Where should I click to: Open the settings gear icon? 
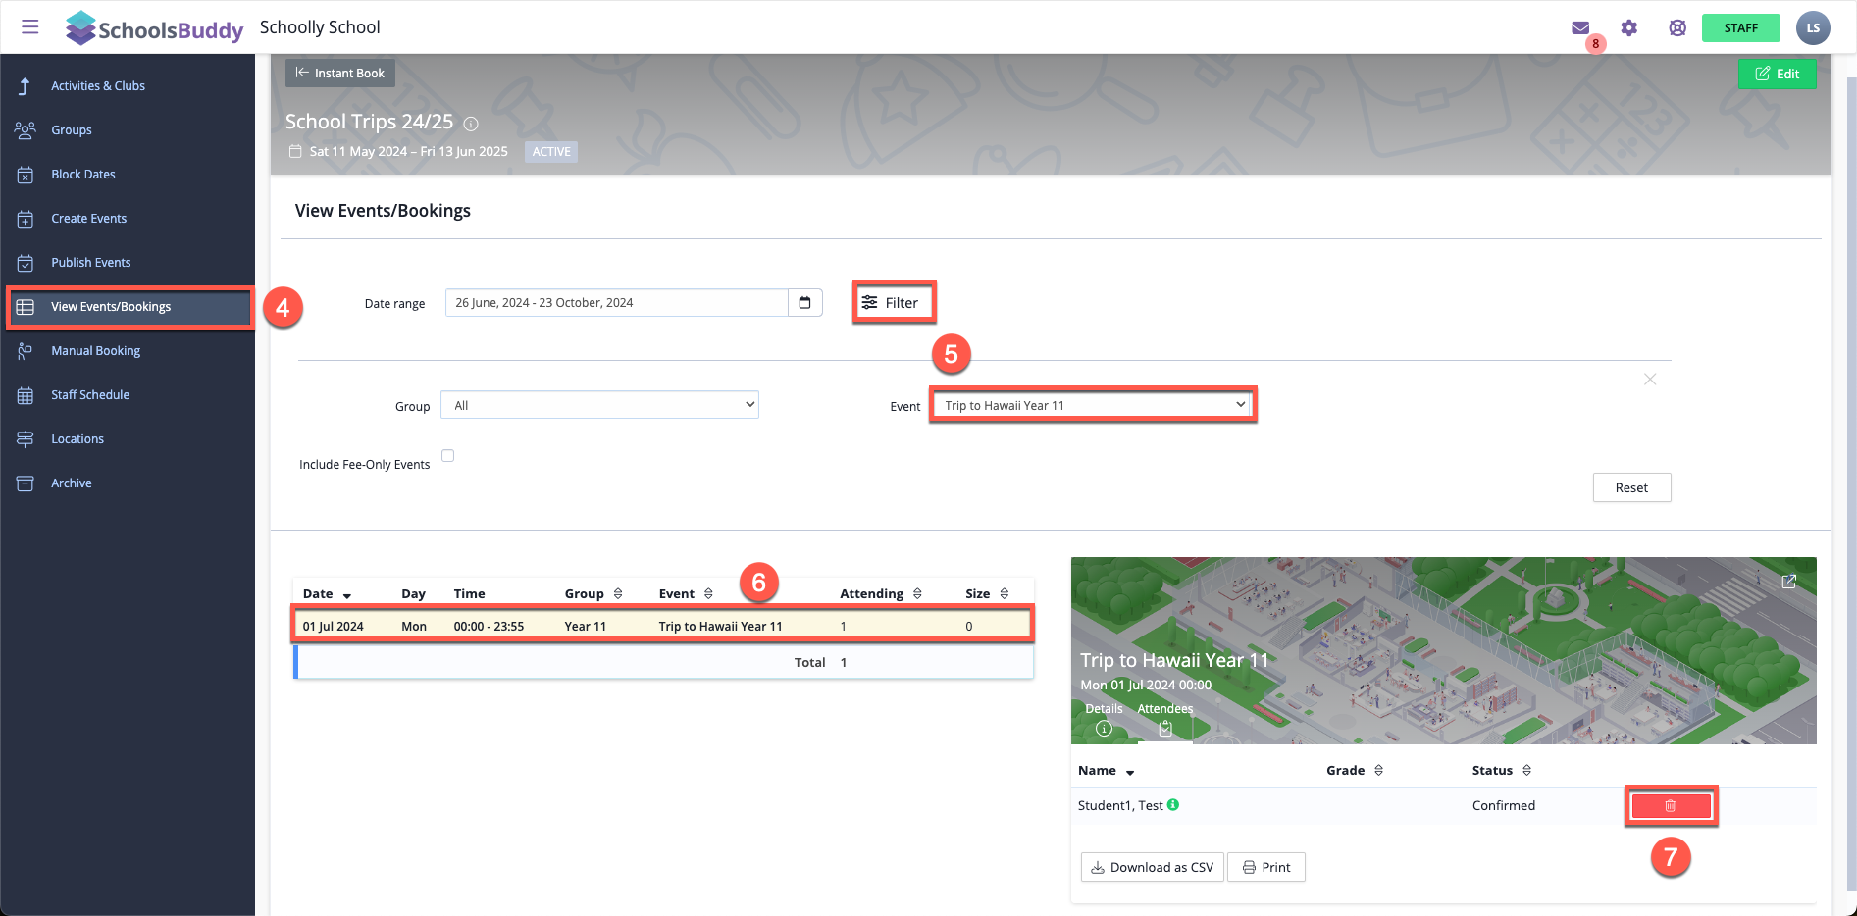pyautogui.click(x=1629, y=27)
